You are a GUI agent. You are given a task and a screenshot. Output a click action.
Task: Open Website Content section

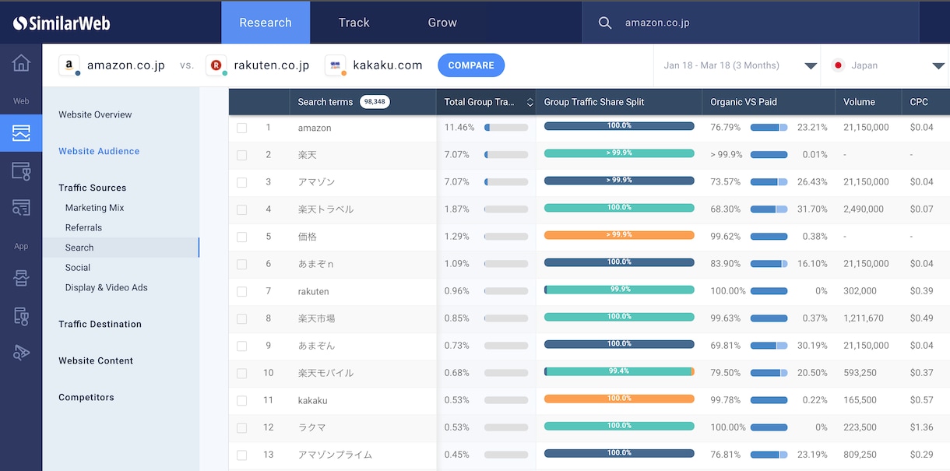click(96, 360)
